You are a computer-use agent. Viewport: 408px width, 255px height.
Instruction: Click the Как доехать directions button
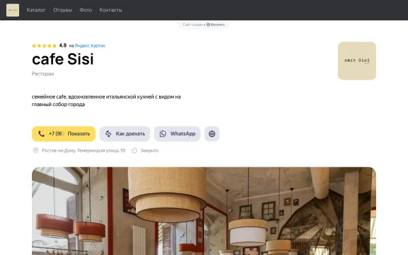[x=124, y=134]
